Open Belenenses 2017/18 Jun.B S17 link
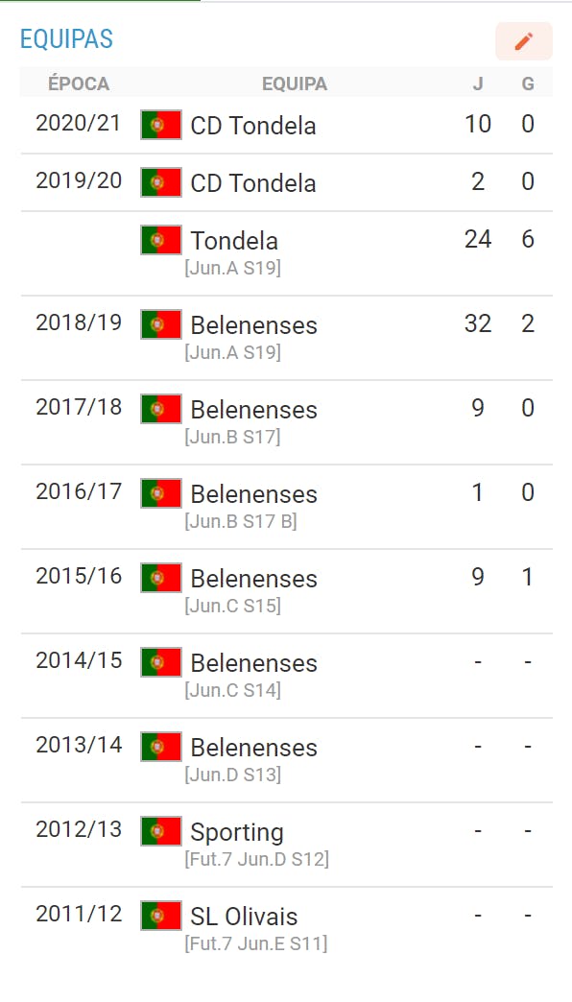This screenshot has width=572, height=1002. tap(253, 410)
